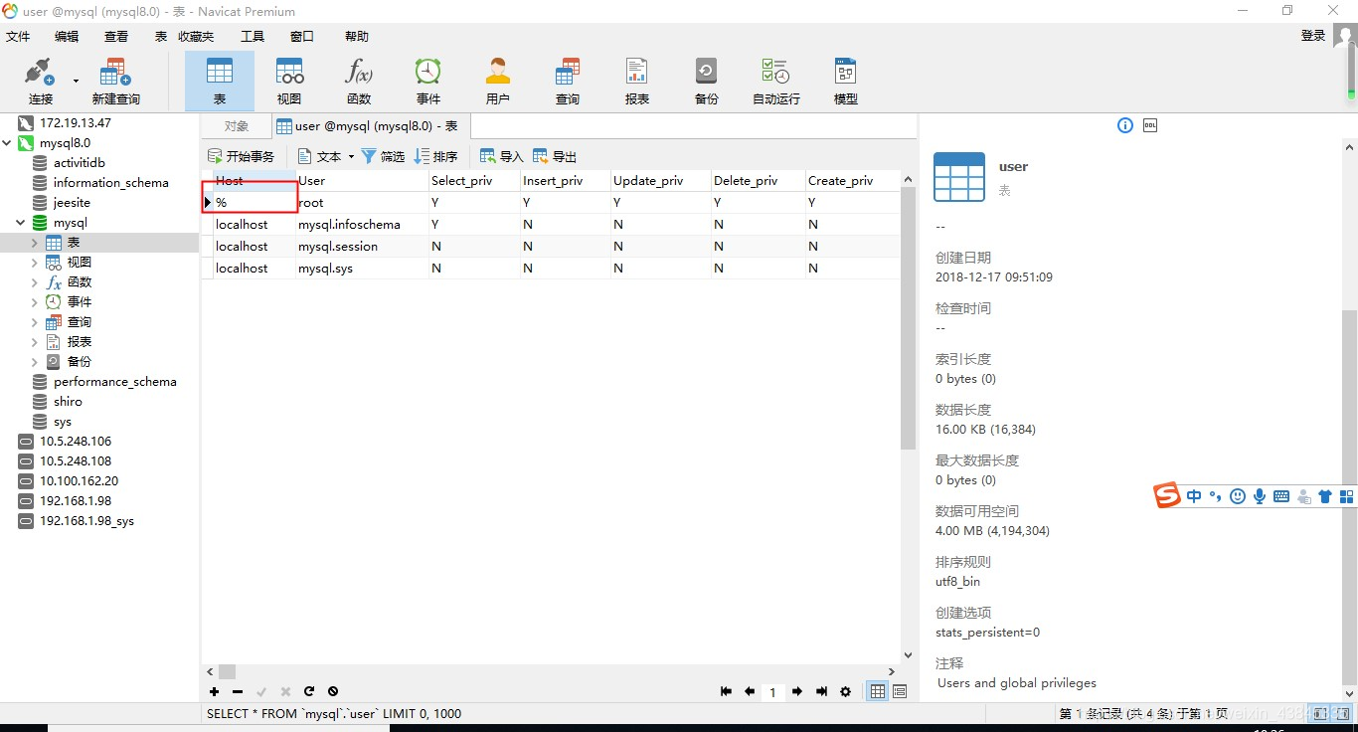The width and height of the screenshot is (1358, 732).
Task: Expand the 函数 tree node
Action: (x=35, y=282)
